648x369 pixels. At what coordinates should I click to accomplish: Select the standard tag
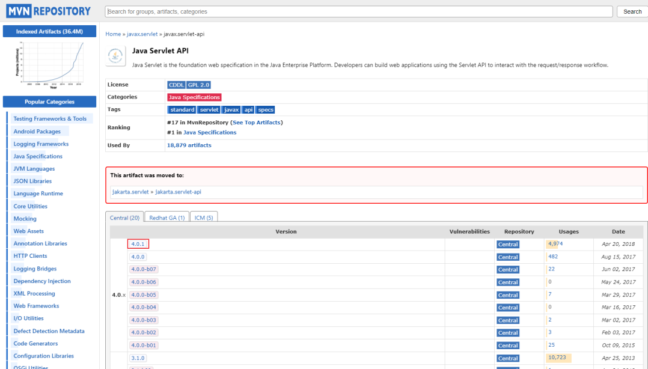tap(182, 109)
